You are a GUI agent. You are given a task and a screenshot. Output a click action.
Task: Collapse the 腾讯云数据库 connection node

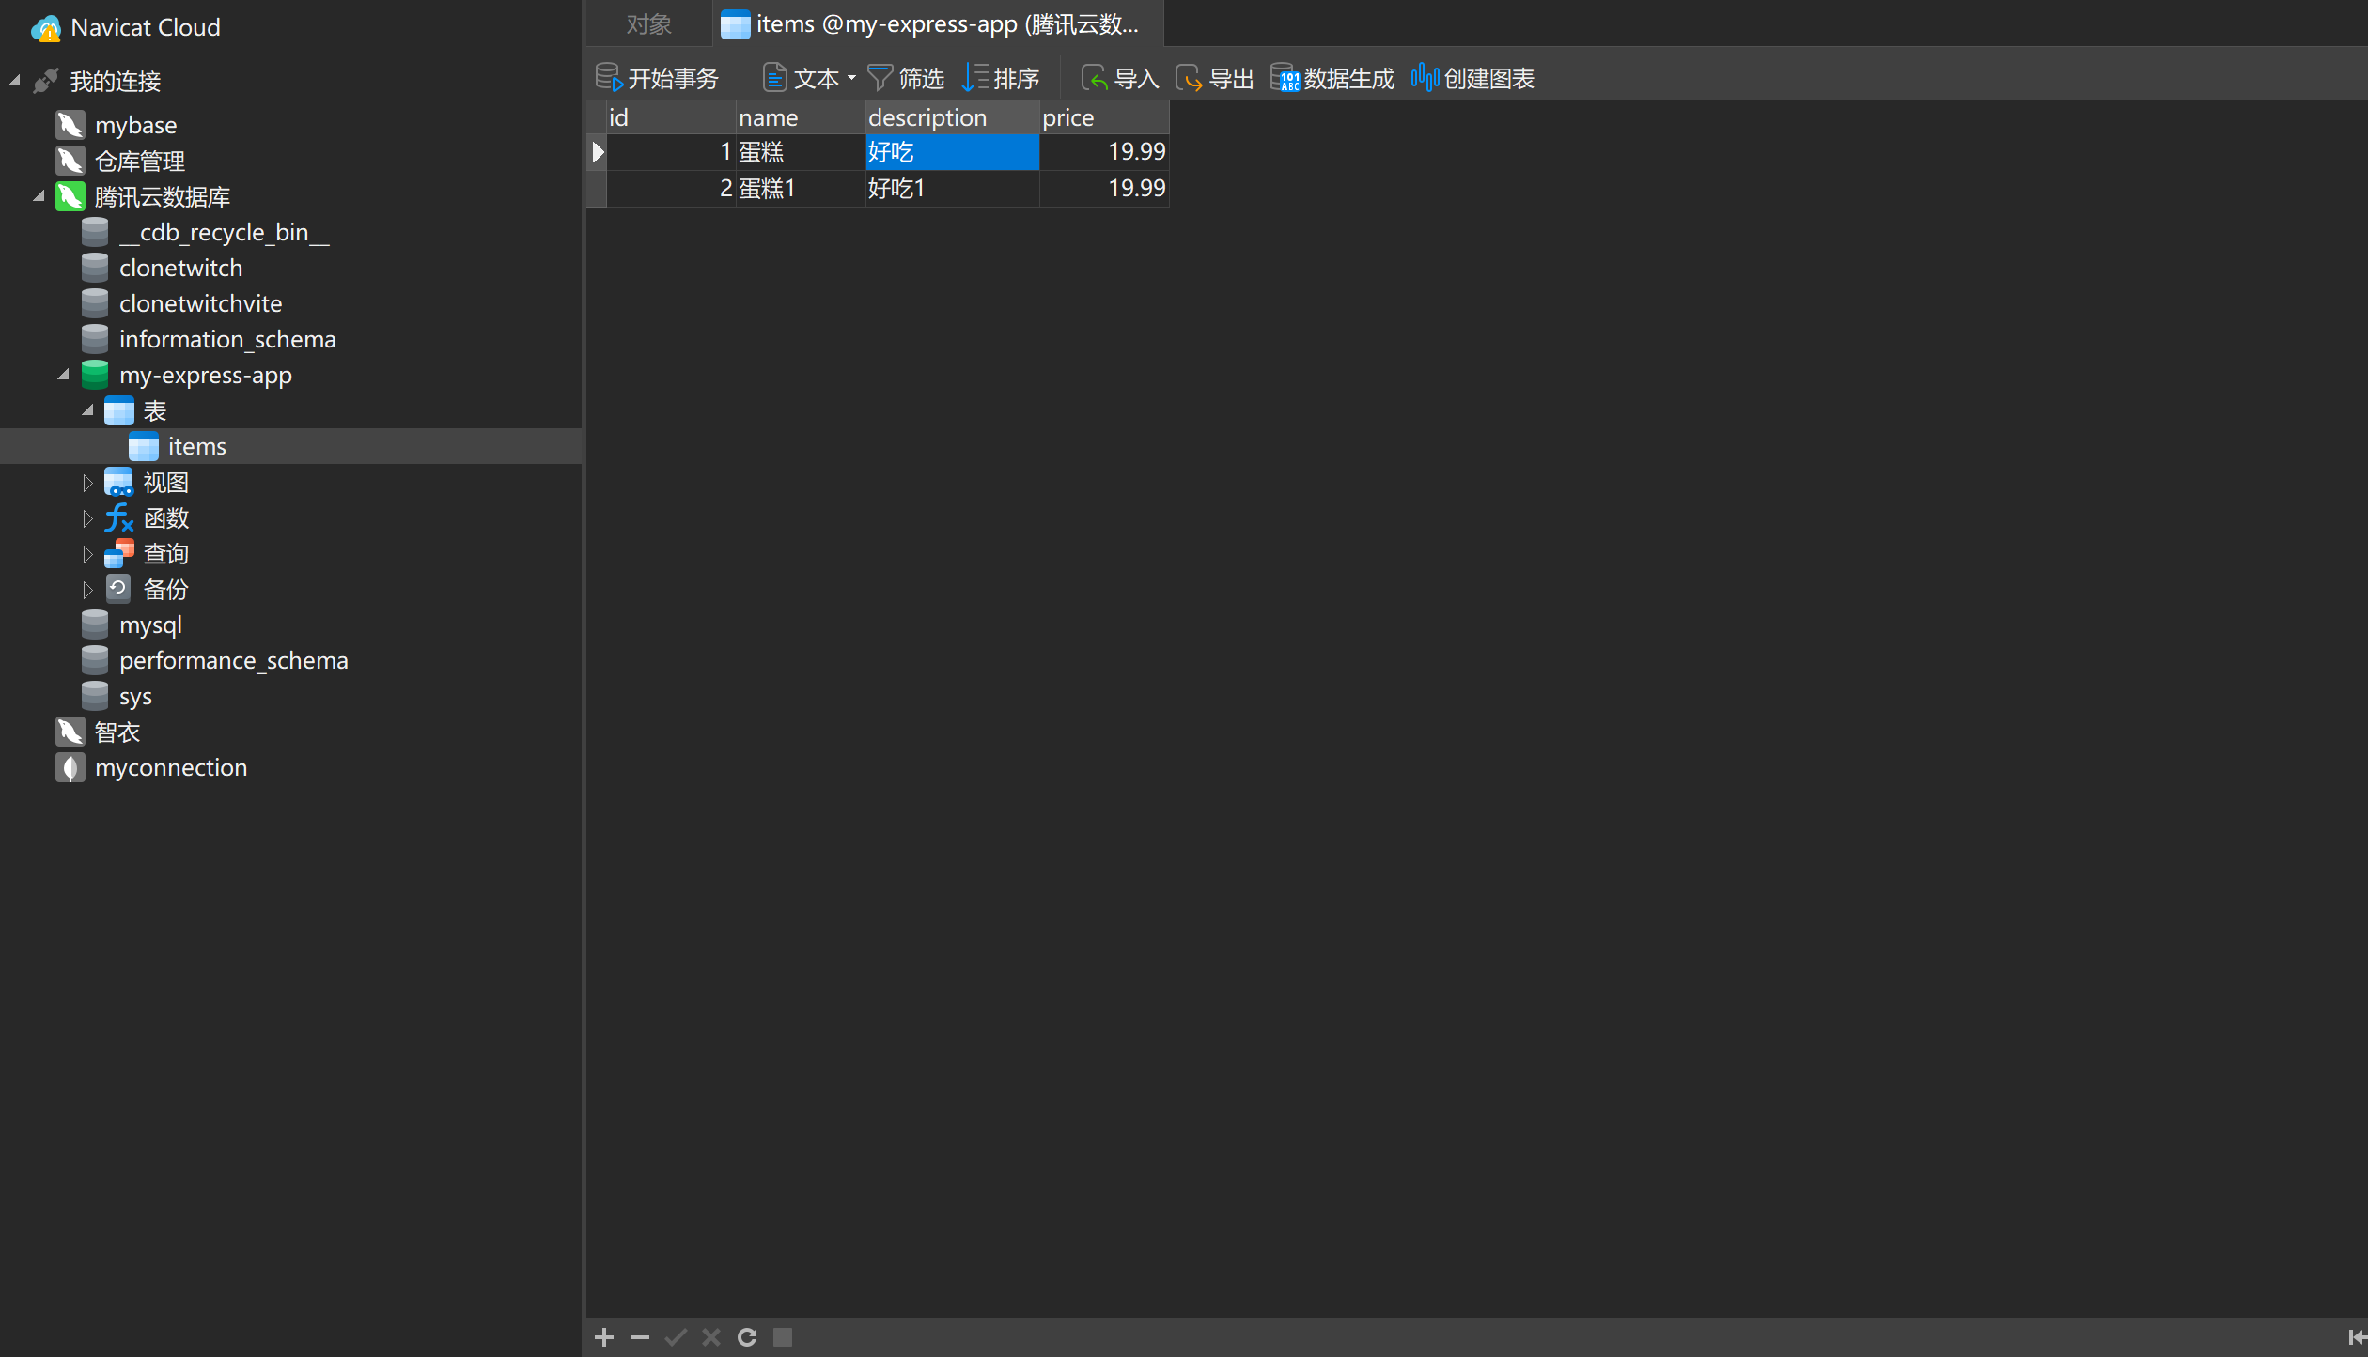39,196
